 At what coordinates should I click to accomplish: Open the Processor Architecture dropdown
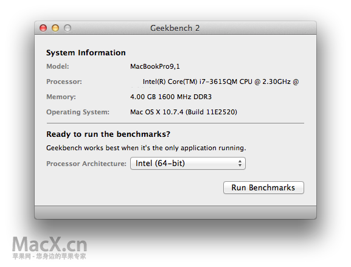click(188, 164)
